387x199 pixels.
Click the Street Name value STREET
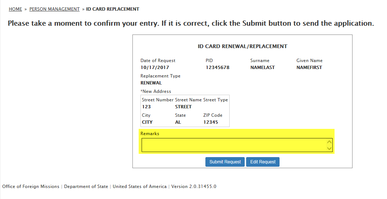(183, 107)
